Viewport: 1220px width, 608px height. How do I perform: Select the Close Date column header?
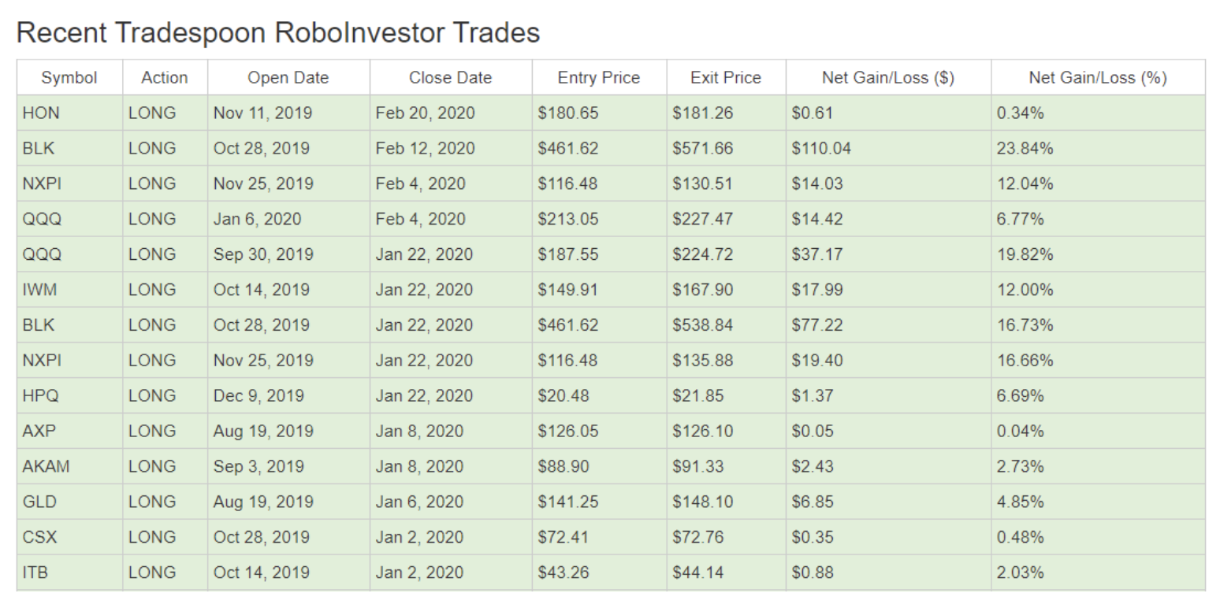tap(451, 78)
